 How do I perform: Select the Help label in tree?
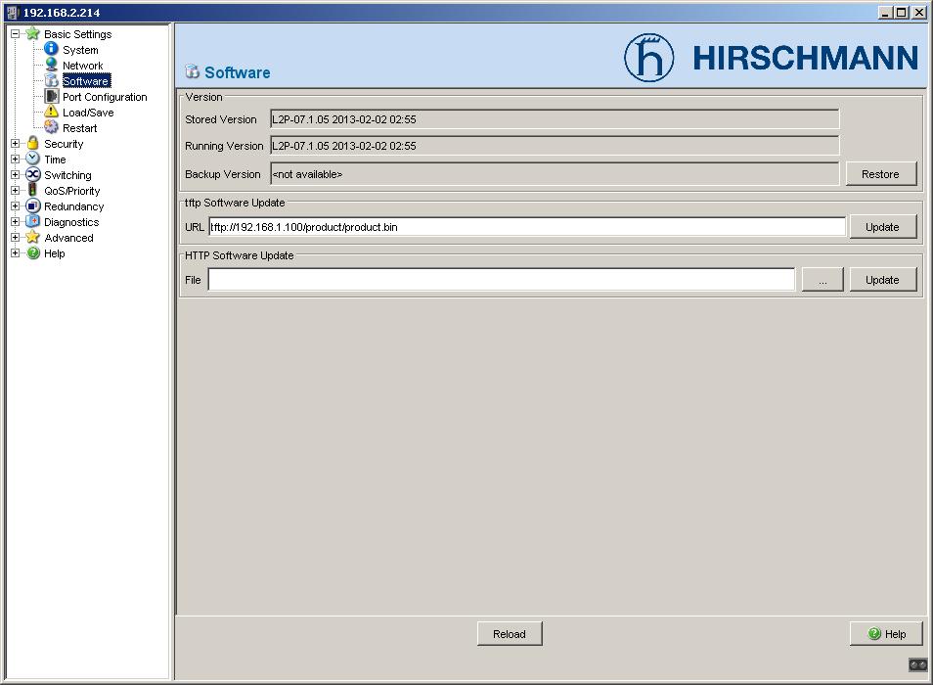tap(54, 253)
